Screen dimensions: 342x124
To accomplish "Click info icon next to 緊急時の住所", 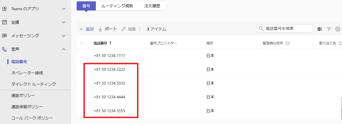I will [x=288, y=43].
